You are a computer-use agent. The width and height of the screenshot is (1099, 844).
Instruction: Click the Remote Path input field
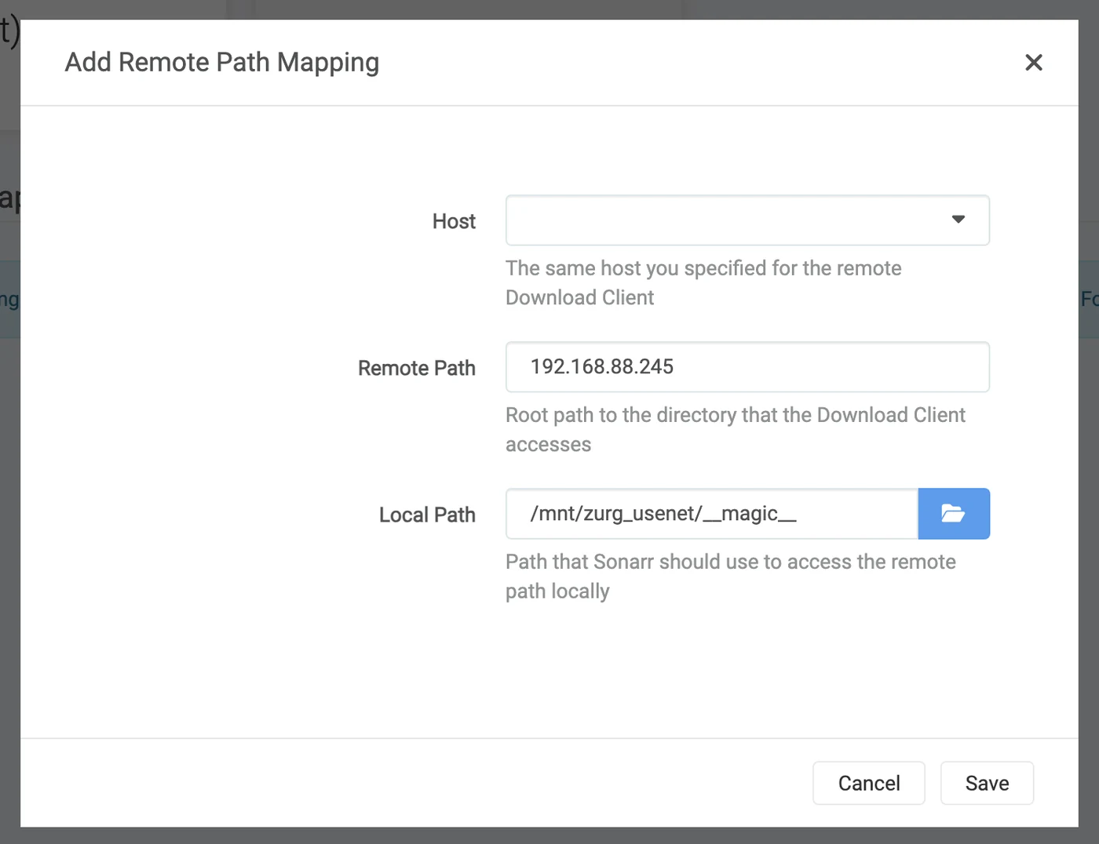click(x=747, y=367)
